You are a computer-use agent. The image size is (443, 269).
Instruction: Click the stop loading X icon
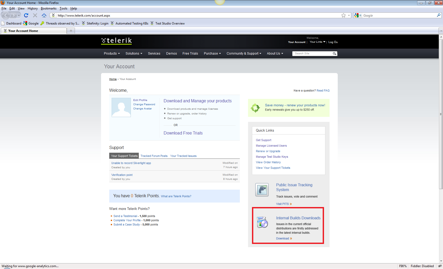tap(35, 15)
